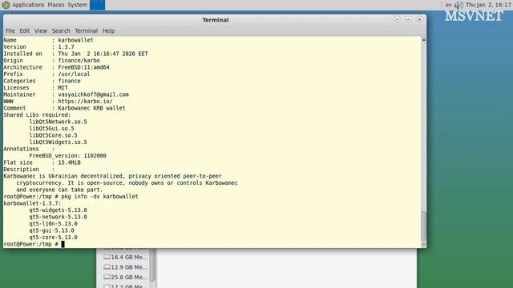Click the drive icon beside 12.9 GB
Viewport: 513px width, 288px height.
click(x=107, y=266)
